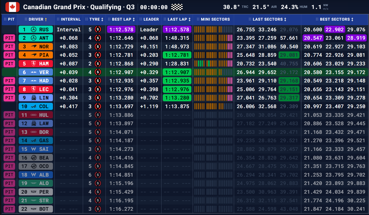Click the Williams logo beside SAI
Screen dimensions: 369x215
(33, 149)
